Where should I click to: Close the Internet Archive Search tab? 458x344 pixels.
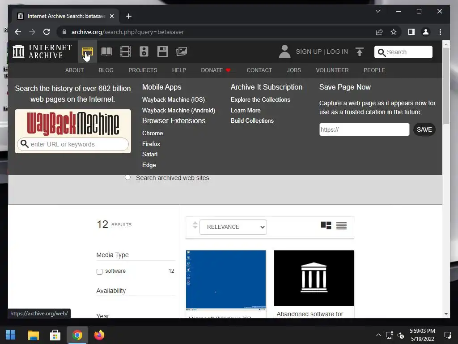pyautogui.click(x=111, y=16)
